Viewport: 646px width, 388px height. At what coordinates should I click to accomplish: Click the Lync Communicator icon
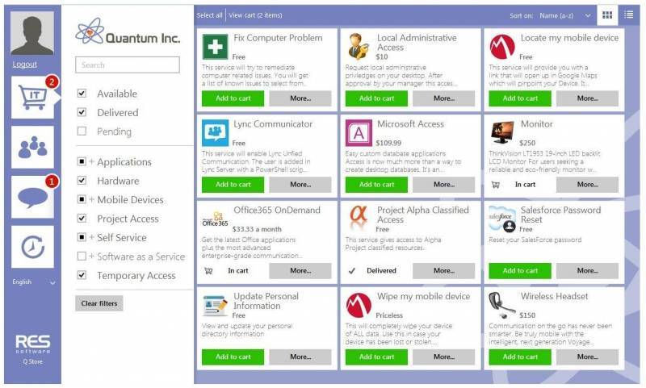pyautogui.click(x=215, y=133)
